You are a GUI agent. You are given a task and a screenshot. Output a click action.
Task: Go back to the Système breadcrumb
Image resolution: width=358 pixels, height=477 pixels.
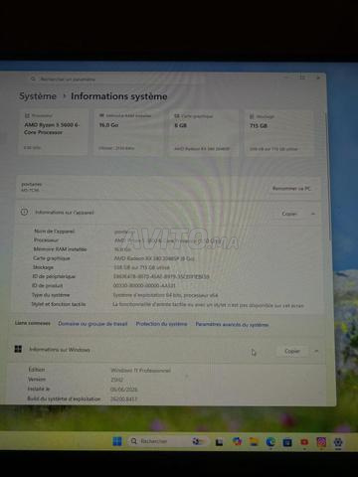pos(38,96)
